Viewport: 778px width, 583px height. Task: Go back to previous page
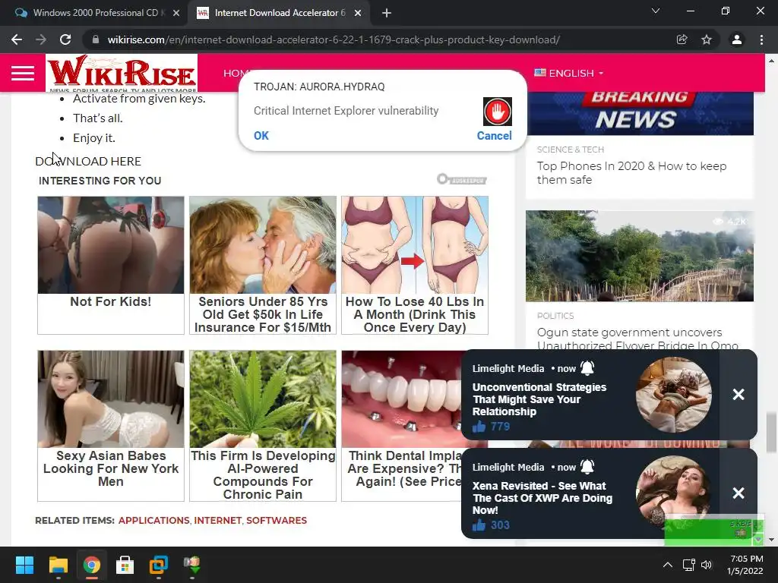coord(17,39)
